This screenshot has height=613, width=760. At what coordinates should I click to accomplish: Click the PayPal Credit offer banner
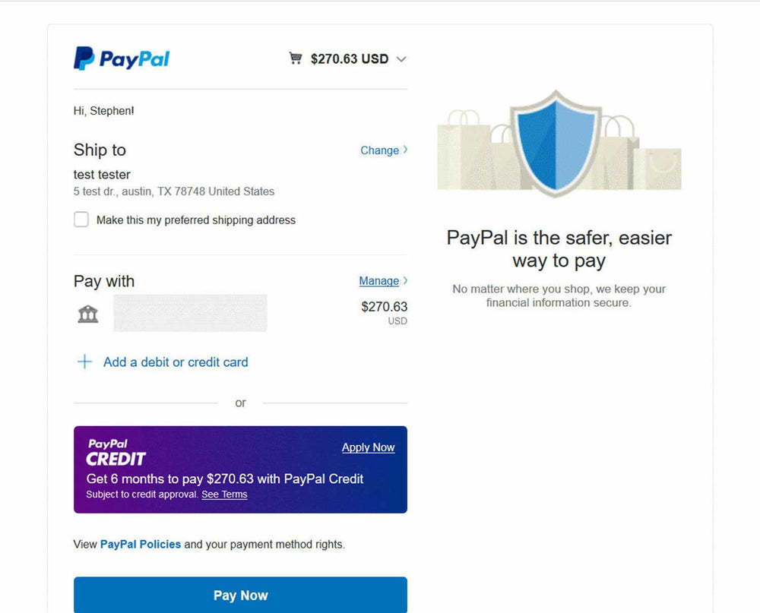[240, 469]
